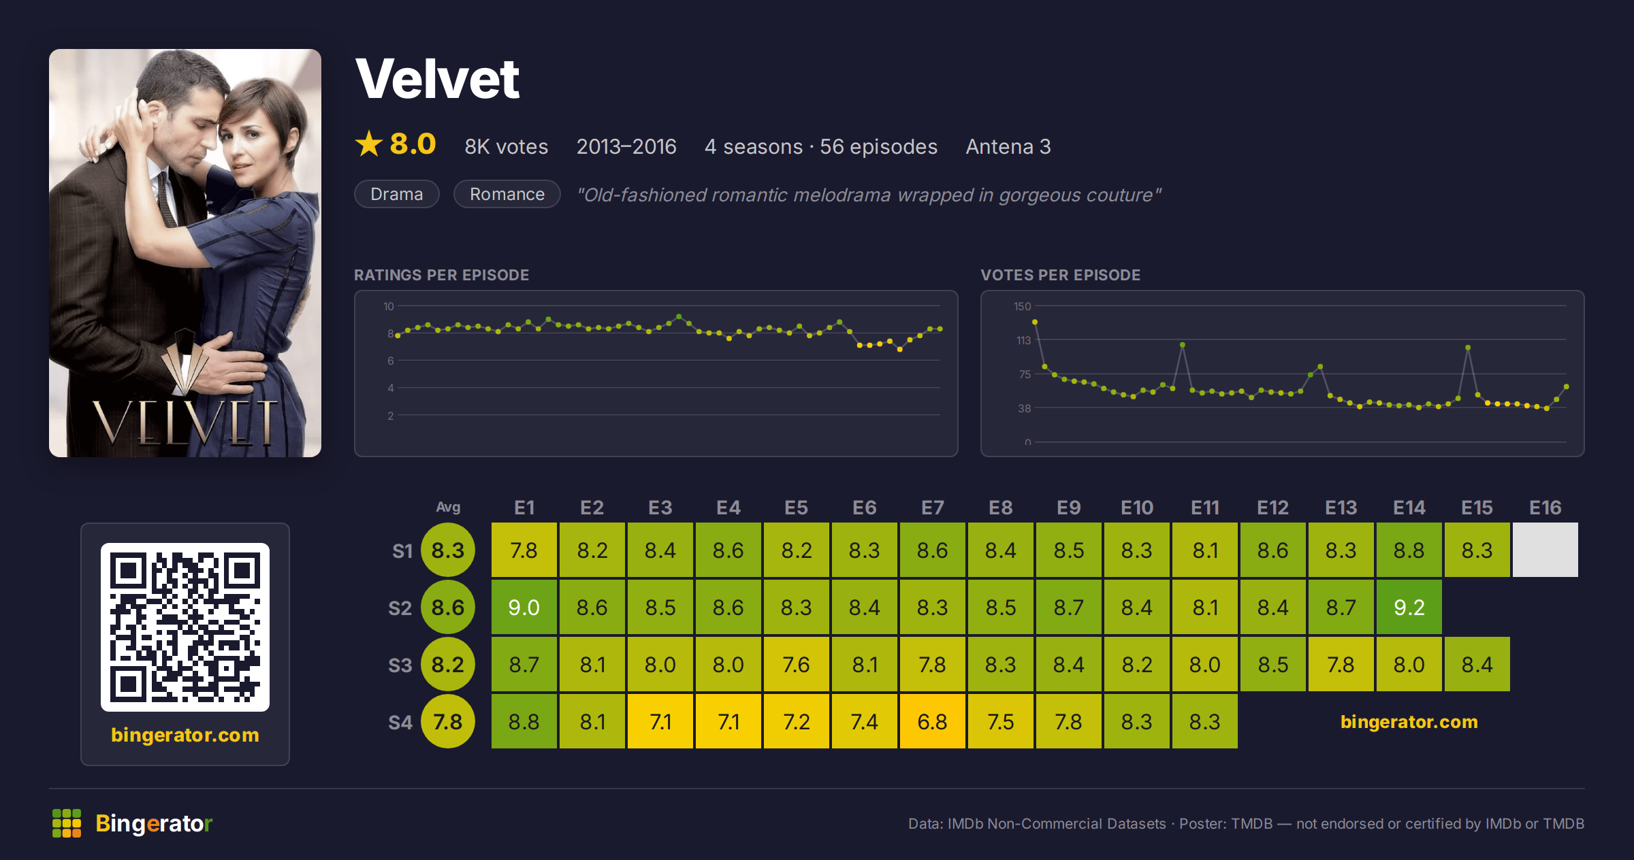Click the Avg column header
This screenshot has height=860, width=1634.
[448, 507]
